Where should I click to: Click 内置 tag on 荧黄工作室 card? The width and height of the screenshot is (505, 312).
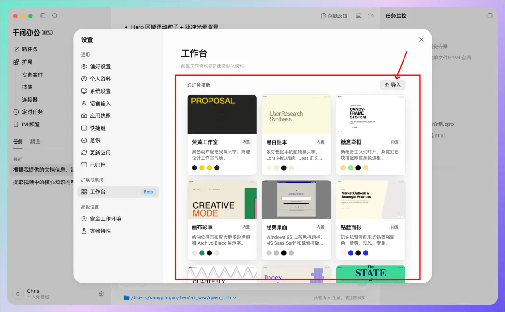click(246, 142)
